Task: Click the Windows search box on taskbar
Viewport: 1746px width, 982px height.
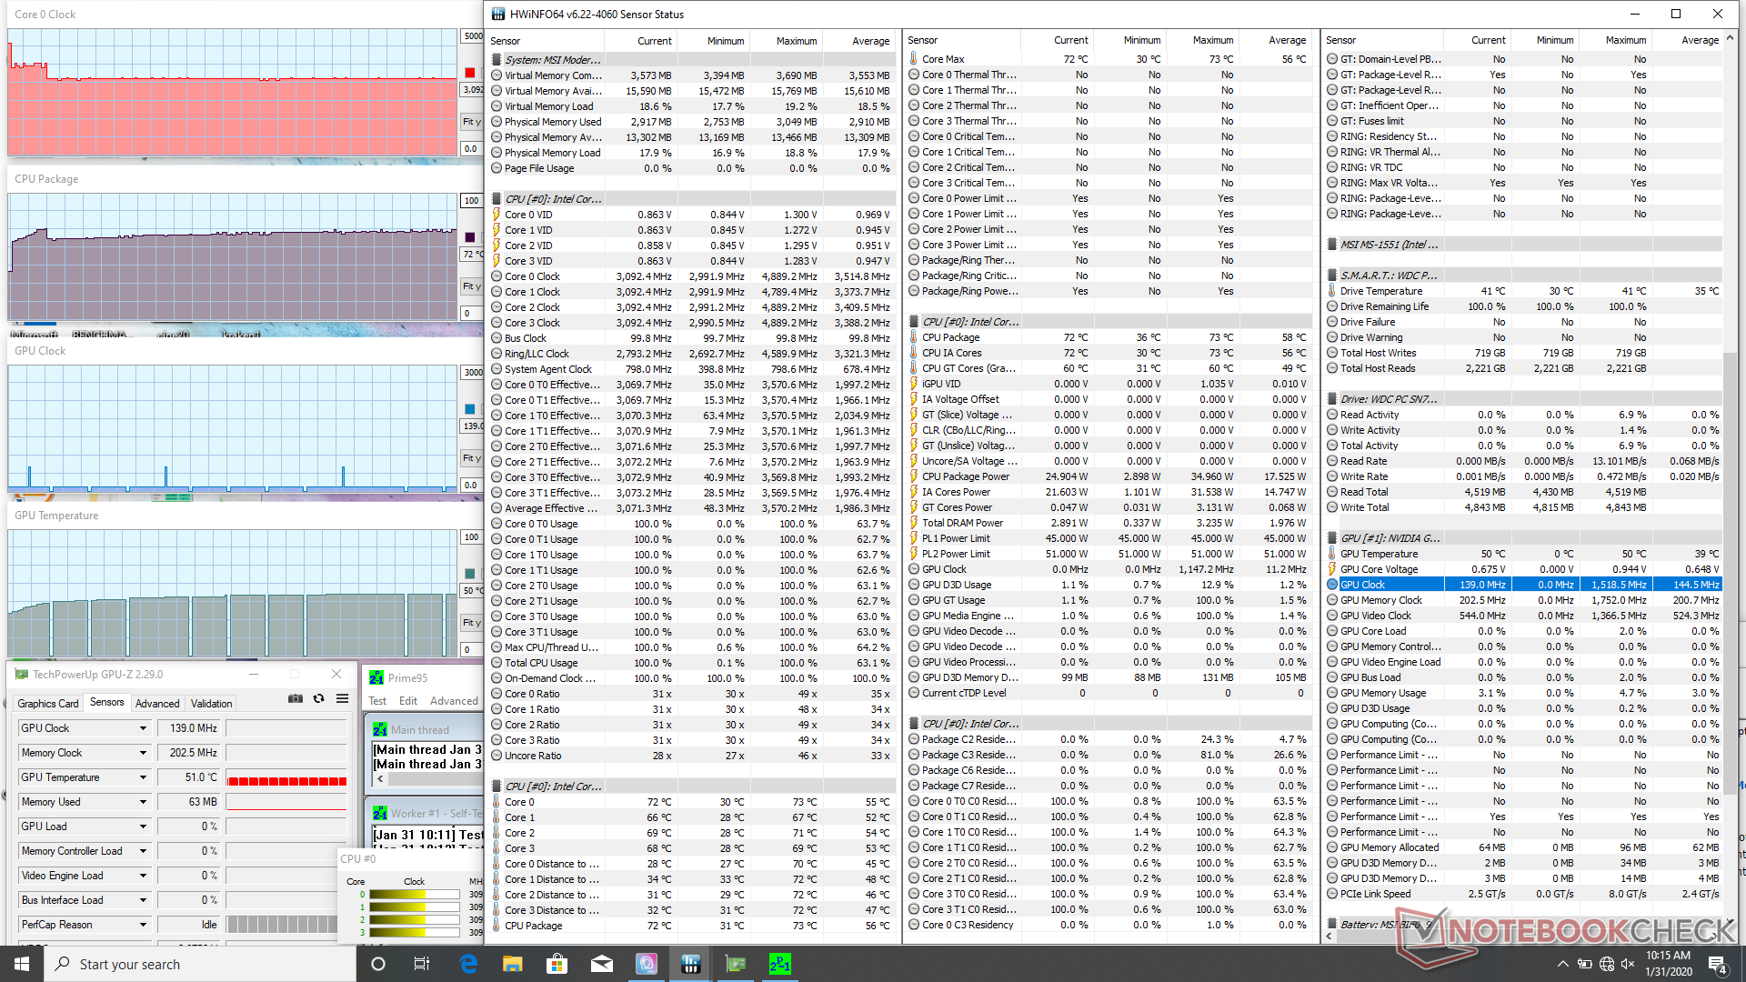Action: 200,964
